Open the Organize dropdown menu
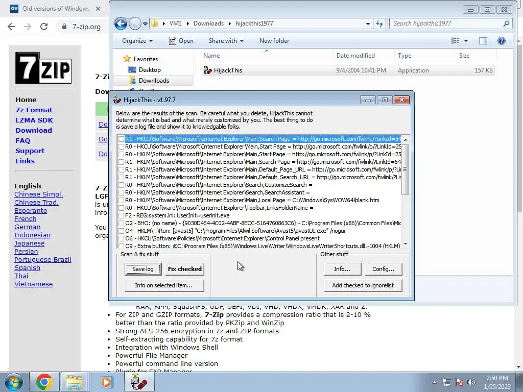 pos(137,41)
